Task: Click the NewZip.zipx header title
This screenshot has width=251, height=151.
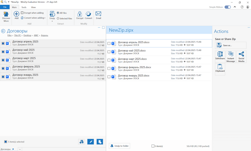Action: point(121,30)
